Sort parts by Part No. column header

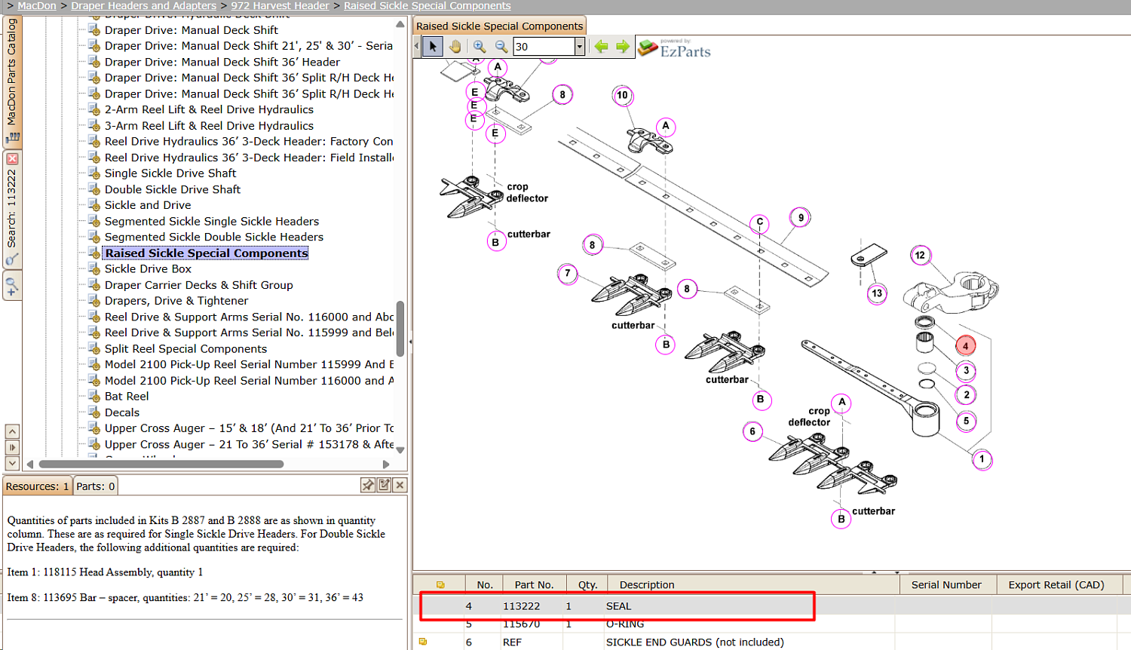pyautogui.click(x=534, y=584)
